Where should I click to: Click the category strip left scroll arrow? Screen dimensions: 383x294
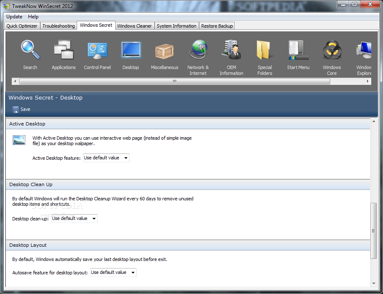point(15,81)
